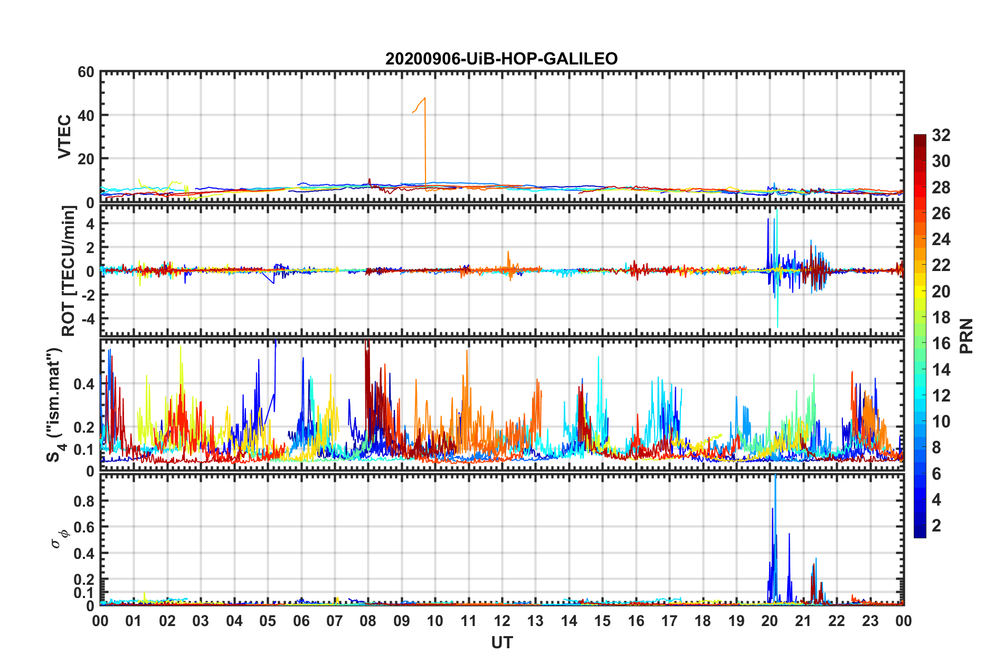Click the "0.4" tick on the S4 axis

(x=84, y=384)
